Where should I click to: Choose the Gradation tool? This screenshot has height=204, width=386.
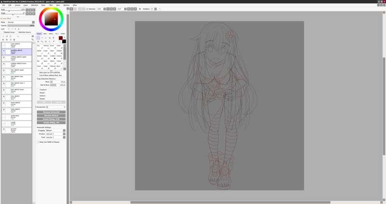pos(53,57)
